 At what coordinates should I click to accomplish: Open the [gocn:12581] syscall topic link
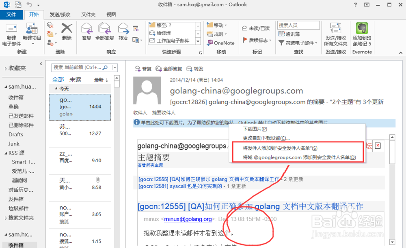(180, 186)
